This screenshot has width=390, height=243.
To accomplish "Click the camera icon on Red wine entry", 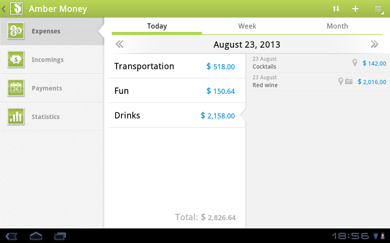I will [x=349, y=82].
